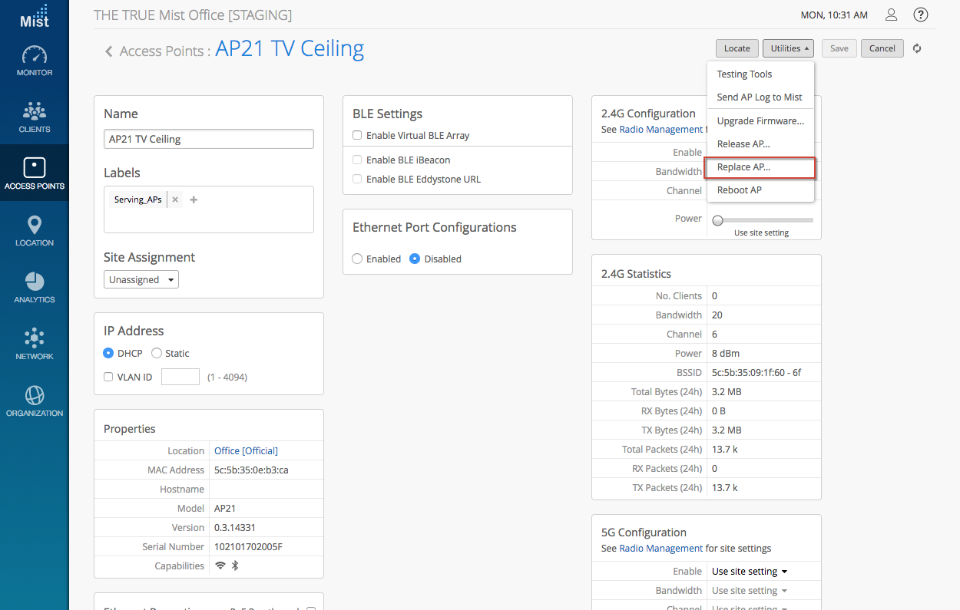Go to Clients in sidebar
This screenshot has width=960, height=610.
point(35,117)
